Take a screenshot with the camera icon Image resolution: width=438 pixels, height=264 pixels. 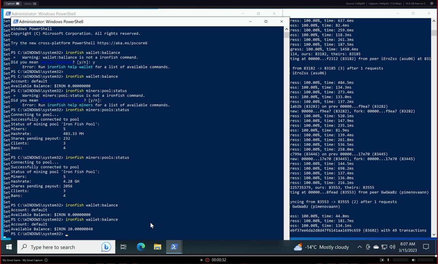click(382, 260)
